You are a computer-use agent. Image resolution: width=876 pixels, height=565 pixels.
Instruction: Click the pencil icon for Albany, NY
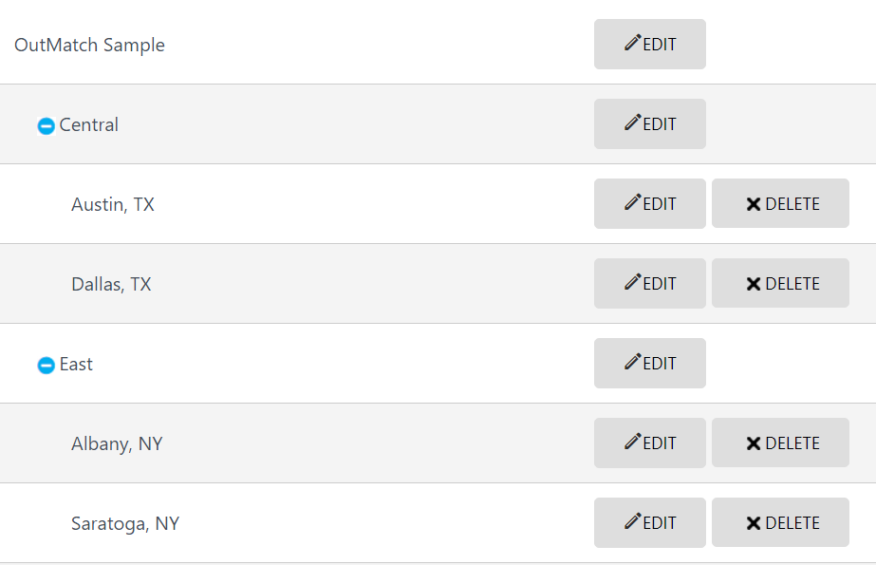coord(632,441)
